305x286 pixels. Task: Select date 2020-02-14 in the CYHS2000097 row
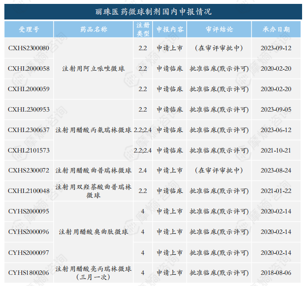[x=276, y=253]
